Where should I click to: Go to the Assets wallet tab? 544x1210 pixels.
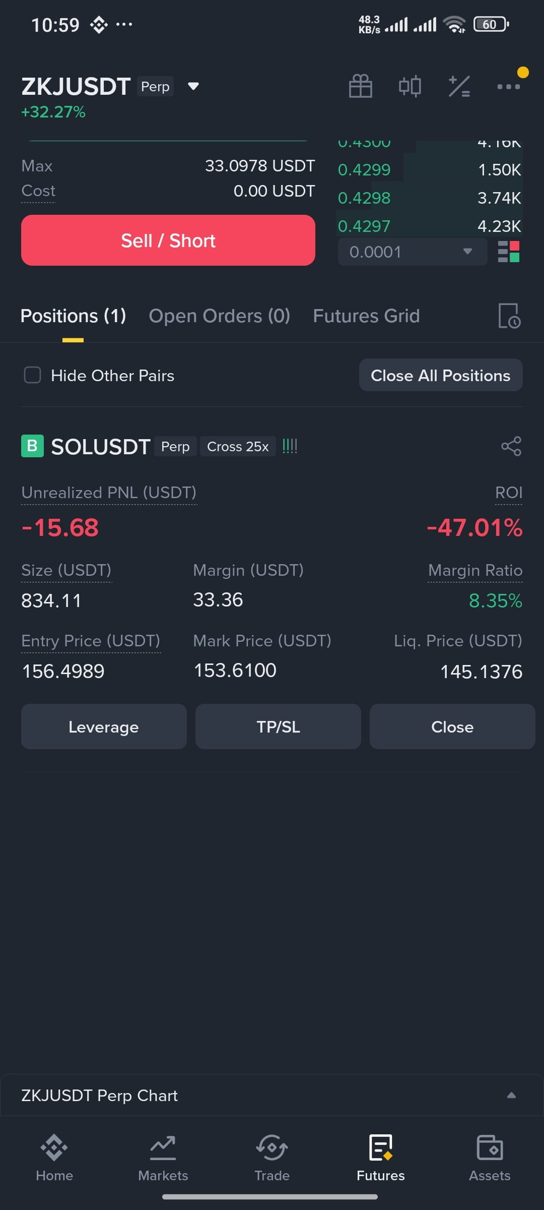point(490,1158)
